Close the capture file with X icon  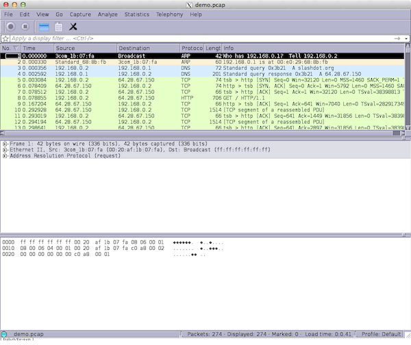(73, 27)
